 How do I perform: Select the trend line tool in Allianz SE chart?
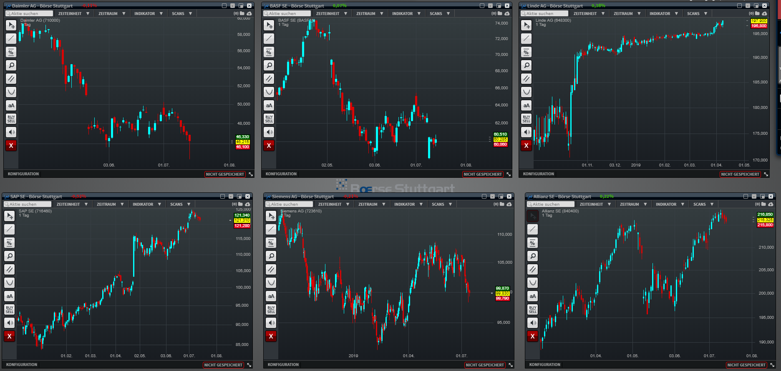[x=533, y=229]
